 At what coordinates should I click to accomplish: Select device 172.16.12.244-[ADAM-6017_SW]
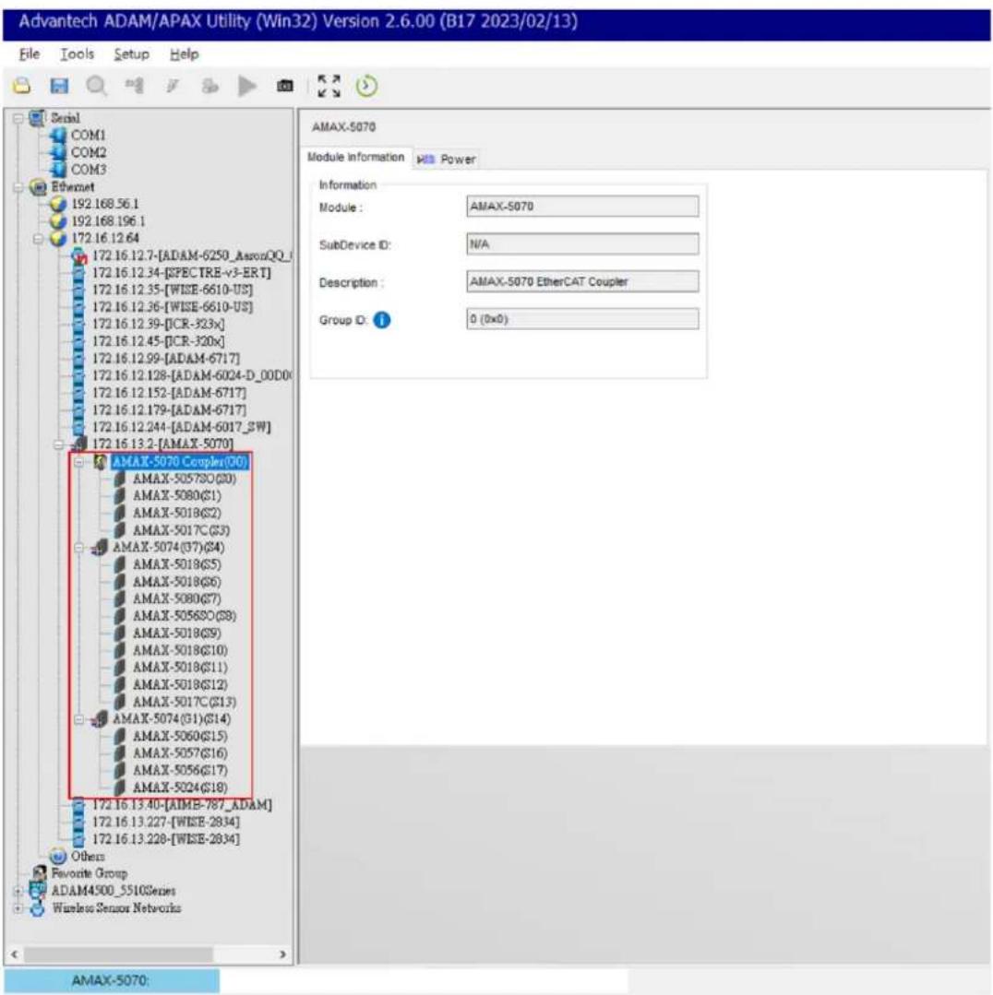tap(182, 427)
